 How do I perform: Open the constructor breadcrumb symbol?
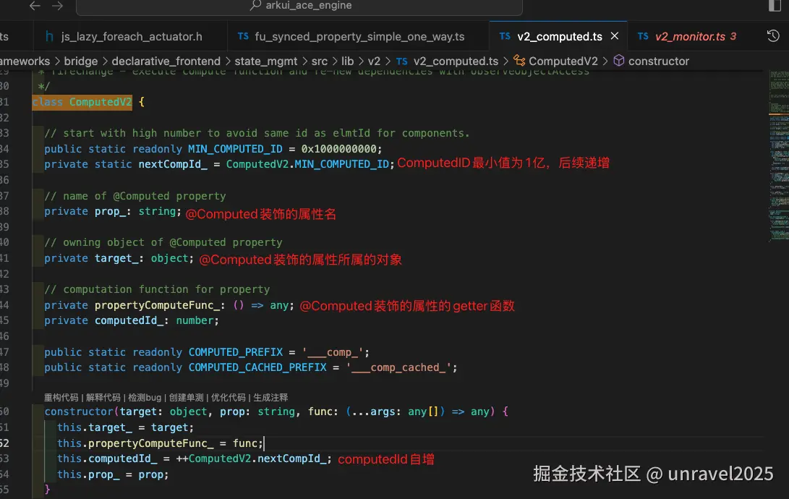[x=659, y=61]
